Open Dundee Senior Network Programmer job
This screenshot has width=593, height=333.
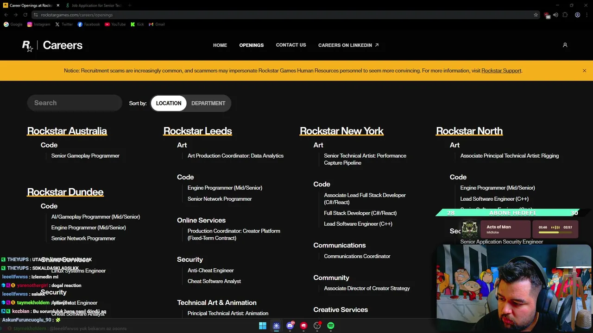(83, 239)
